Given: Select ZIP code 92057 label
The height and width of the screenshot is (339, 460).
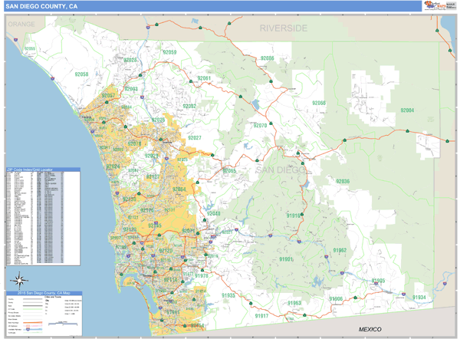Looking at the screenshot, I should (x=108, y=95).
